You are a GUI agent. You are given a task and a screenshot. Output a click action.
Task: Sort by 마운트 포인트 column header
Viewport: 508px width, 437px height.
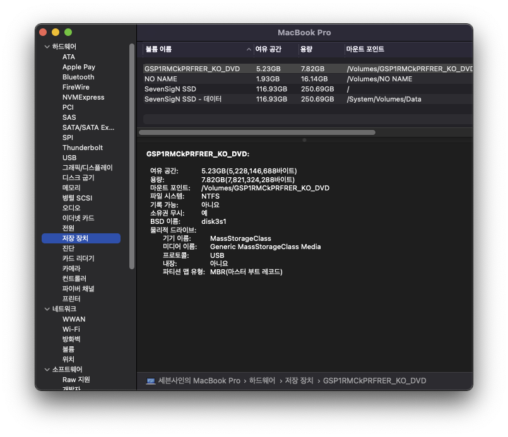click(365, 49)
